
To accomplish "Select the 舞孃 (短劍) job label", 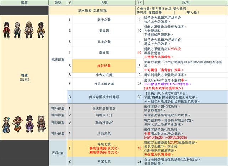I will coord(24,78).
